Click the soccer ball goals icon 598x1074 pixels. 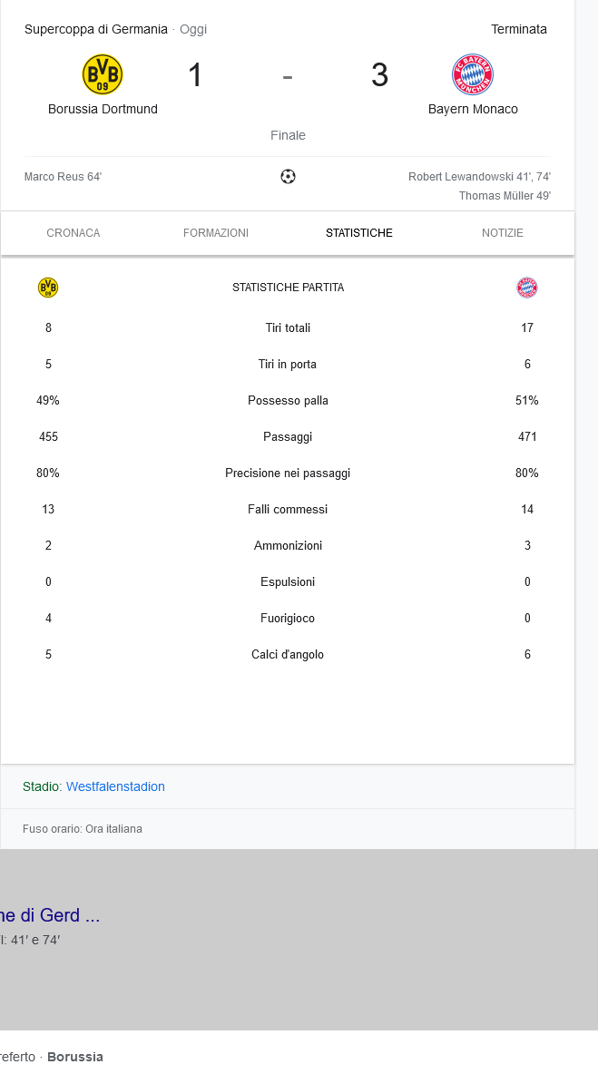coord(288,177)
